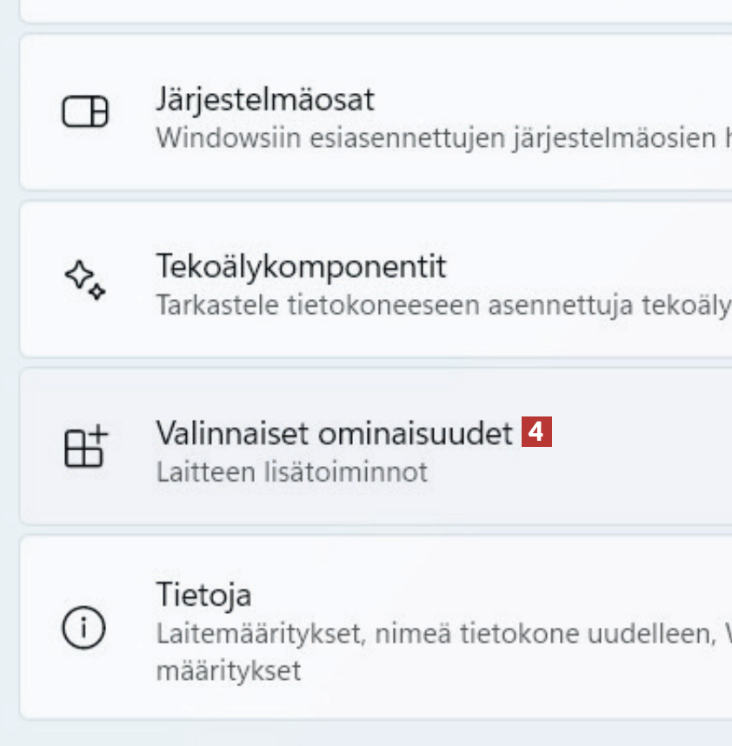Click the Tekoälykomponentit sparkle icon
Viewport: 732px width, 746px height.
(x=84, y=279)
